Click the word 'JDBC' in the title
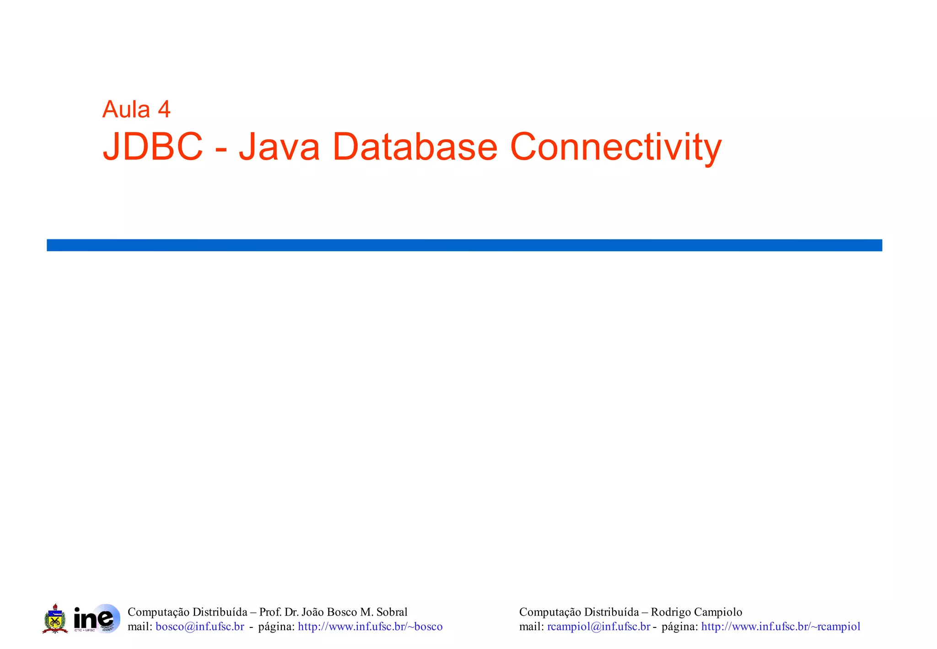The image size is (937, 649). [153, 147]
